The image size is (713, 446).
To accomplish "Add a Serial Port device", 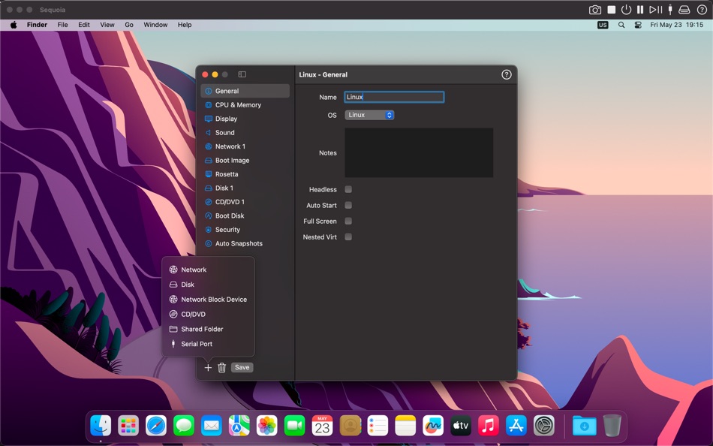I will [196, 344].
